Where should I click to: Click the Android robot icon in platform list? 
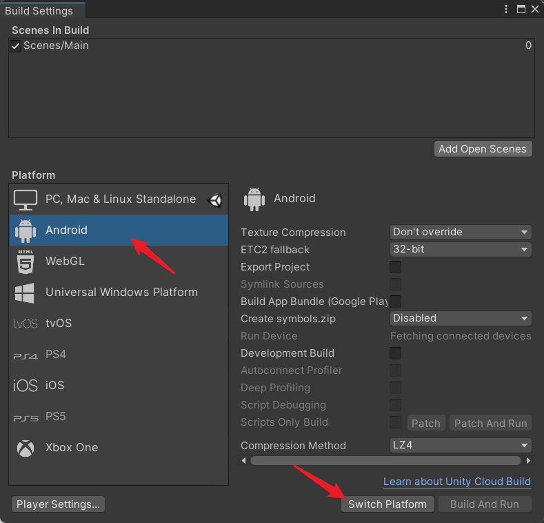tap(26, 230)
